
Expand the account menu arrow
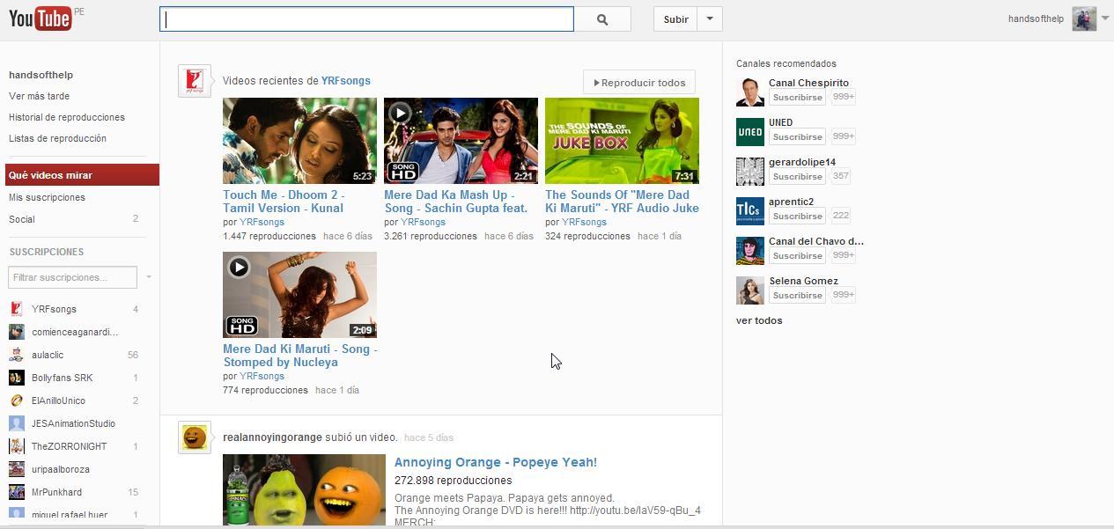tap(1104, 18)
